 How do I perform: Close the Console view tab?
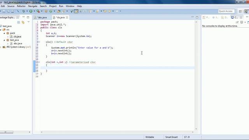coord(241,17)
